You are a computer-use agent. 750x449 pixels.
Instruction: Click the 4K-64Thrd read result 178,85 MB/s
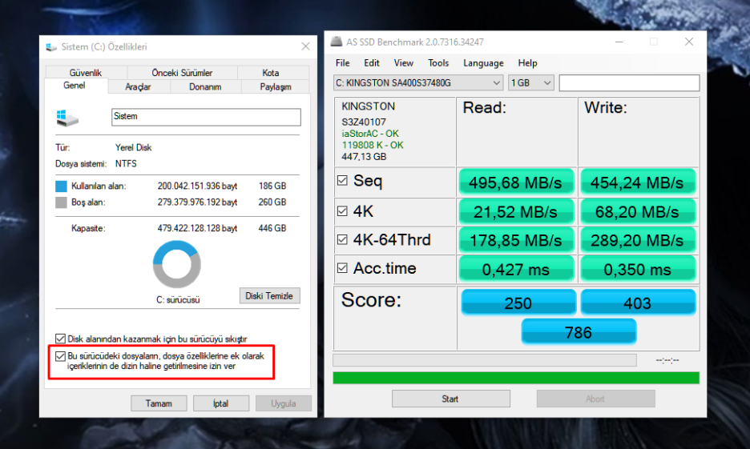[x=516, y=240]
